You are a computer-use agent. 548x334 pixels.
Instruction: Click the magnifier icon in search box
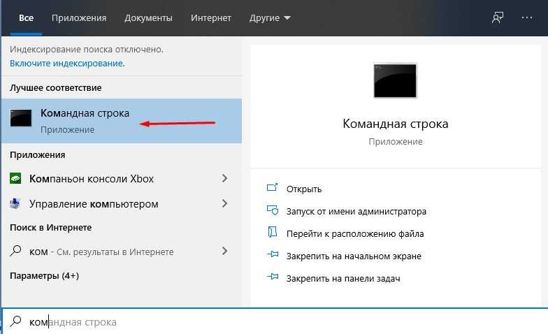(15, 321)
